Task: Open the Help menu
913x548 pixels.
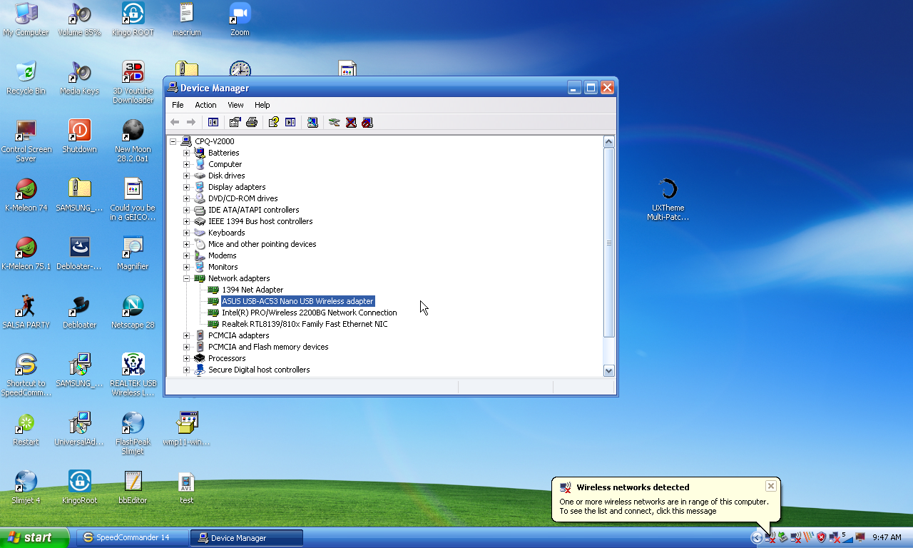Action: [x=262, y=105]
